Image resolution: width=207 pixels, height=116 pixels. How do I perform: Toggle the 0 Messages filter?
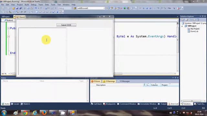point(124,81)
